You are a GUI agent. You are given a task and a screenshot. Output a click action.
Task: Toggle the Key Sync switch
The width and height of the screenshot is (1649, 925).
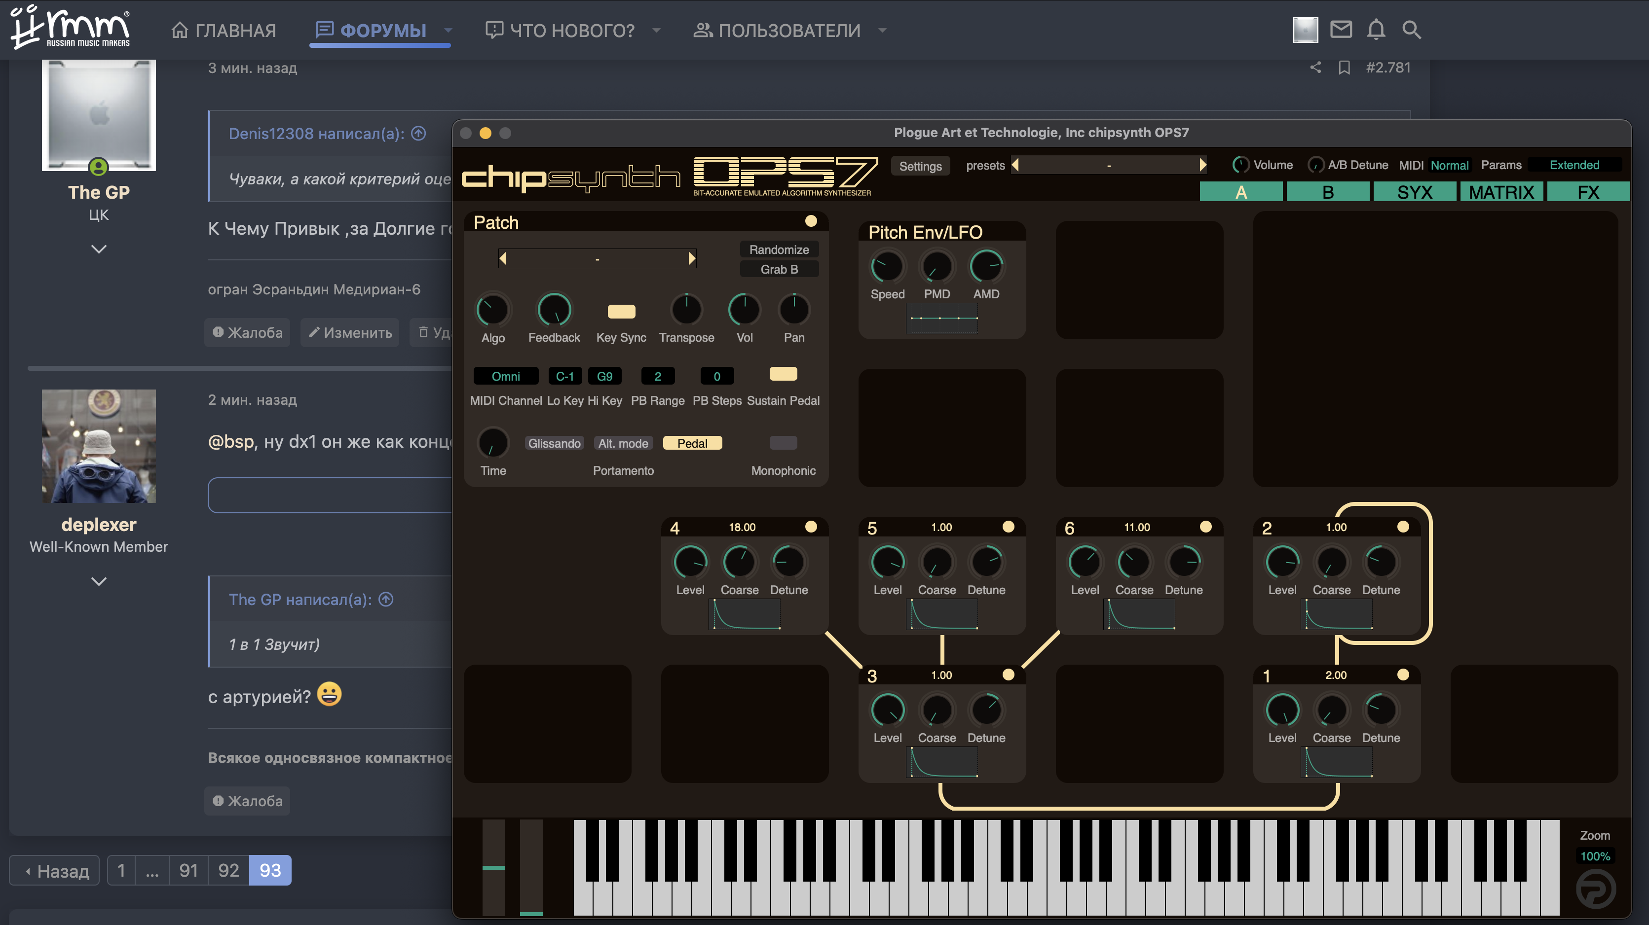click(621, 312)
